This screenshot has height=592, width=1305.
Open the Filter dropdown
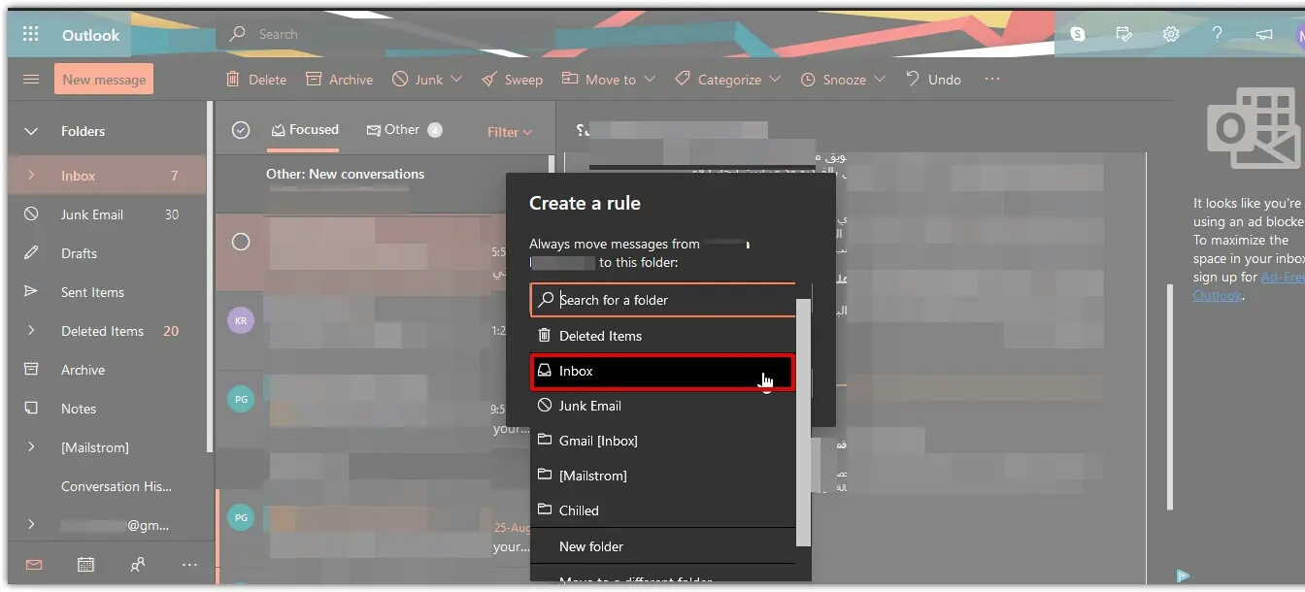click(x=510, y=132)
